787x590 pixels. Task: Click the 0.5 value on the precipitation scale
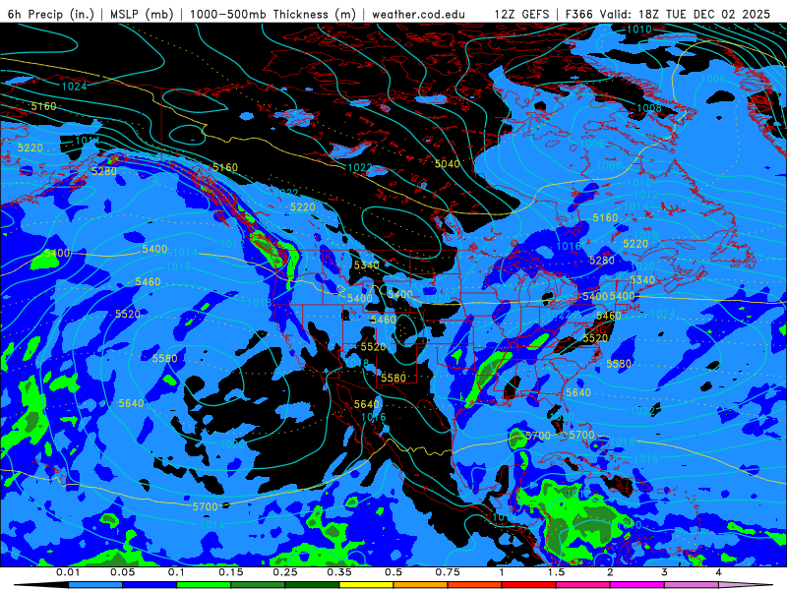point(393,572)
